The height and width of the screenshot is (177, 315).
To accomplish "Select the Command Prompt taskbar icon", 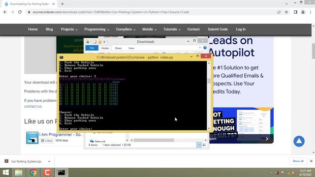I will pyautogui.click(x=62, y=173).
